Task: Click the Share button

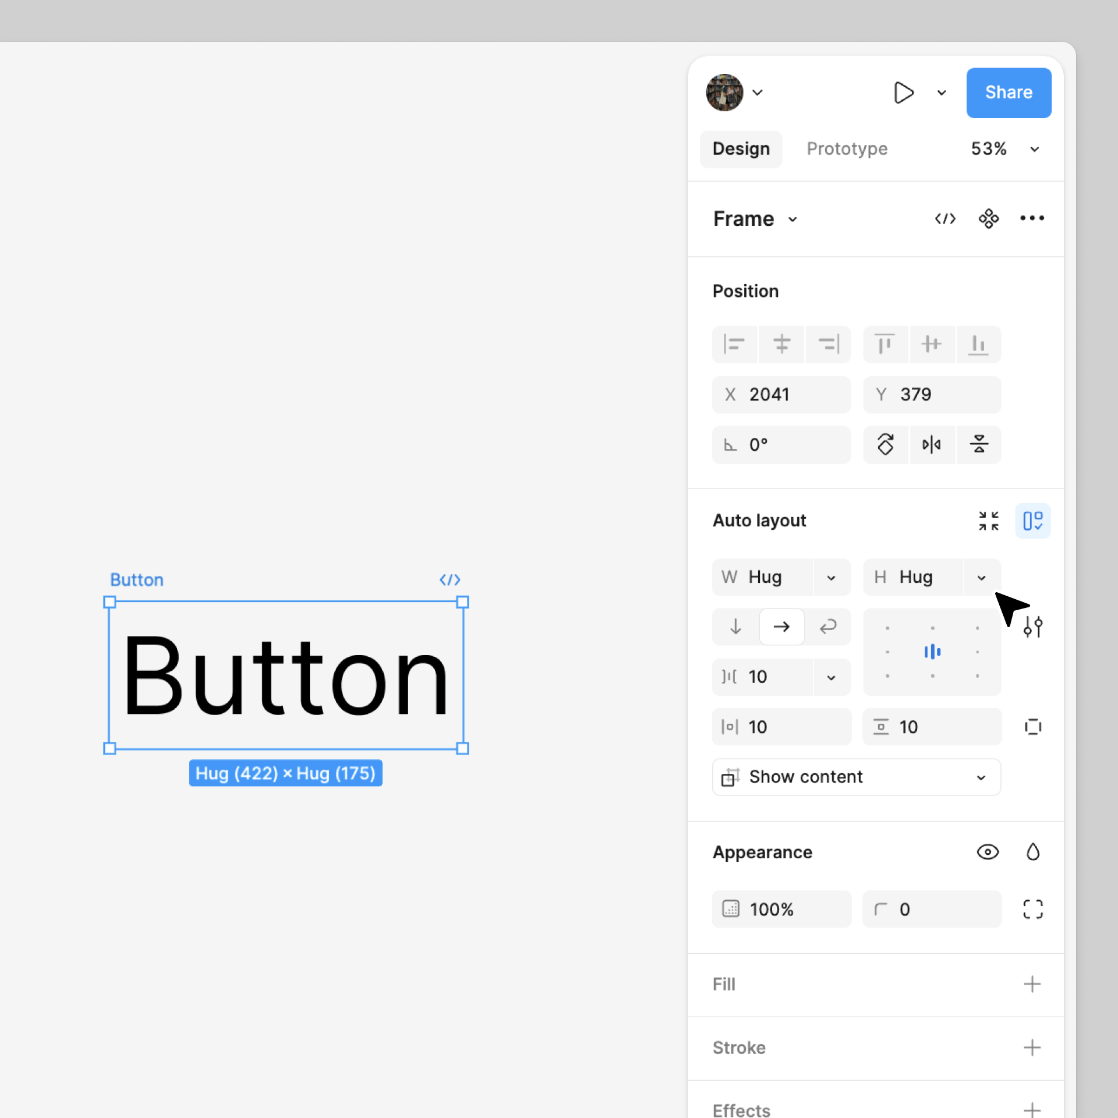Action: [1009, 92]
